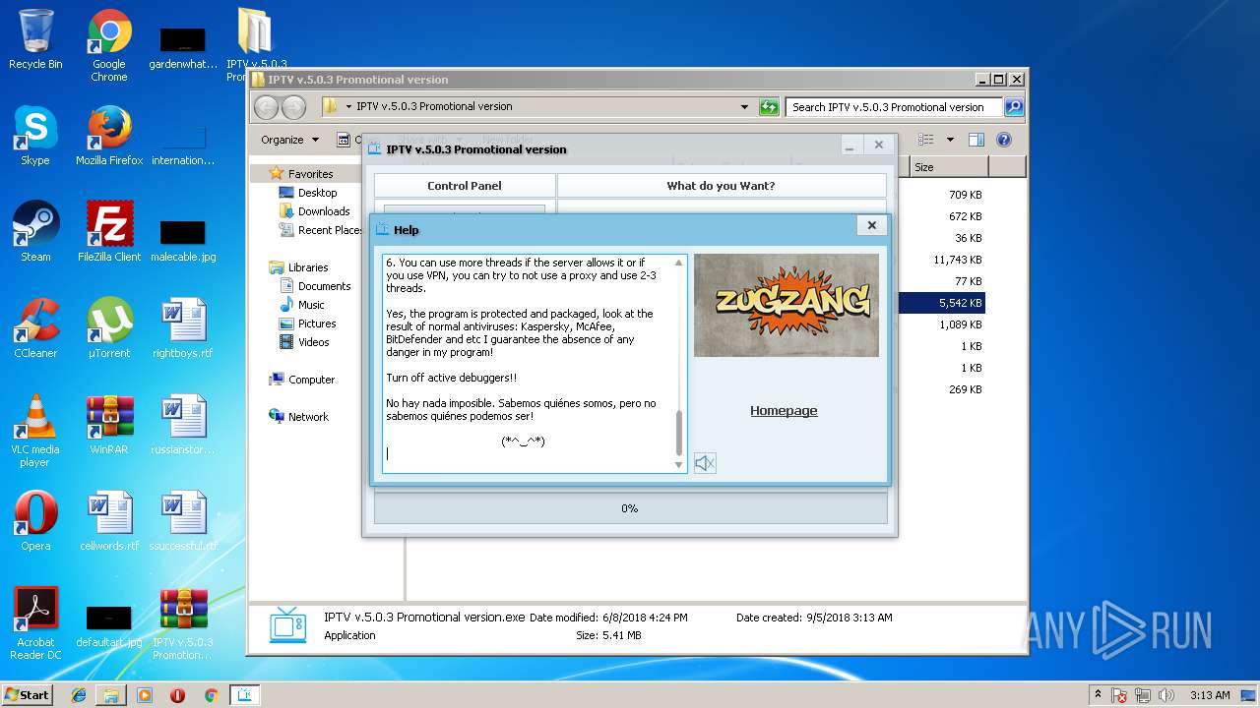Click Explorer back navigation button
1260x708 pixels.
[x=267, y=107]
